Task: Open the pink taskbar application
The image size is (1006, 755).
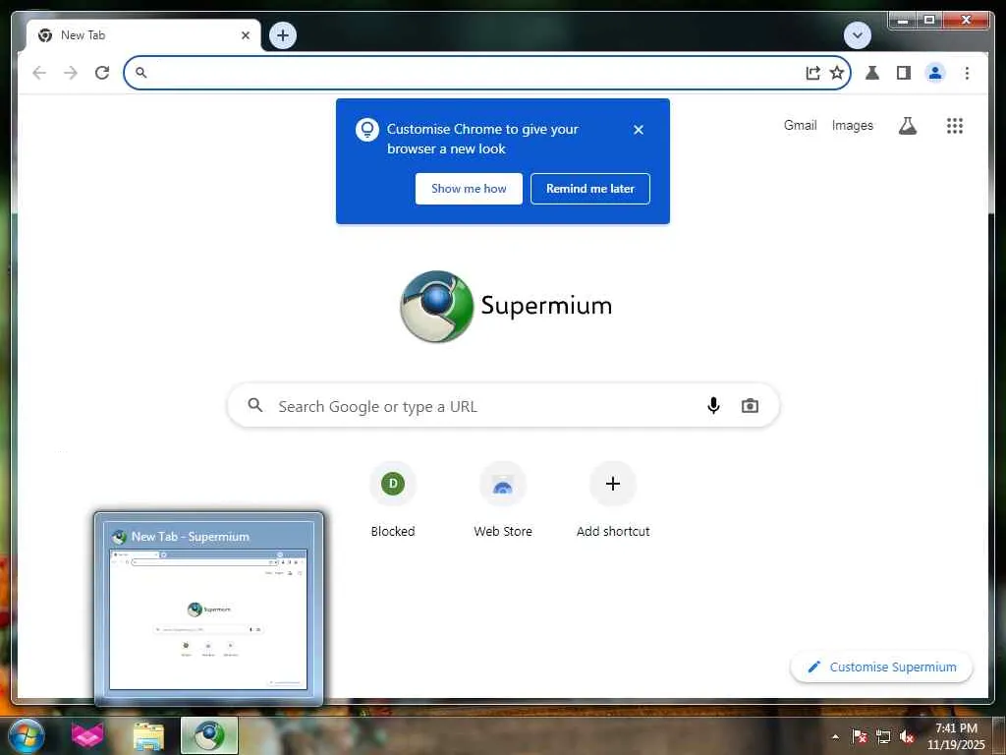Action: point(87,735)
